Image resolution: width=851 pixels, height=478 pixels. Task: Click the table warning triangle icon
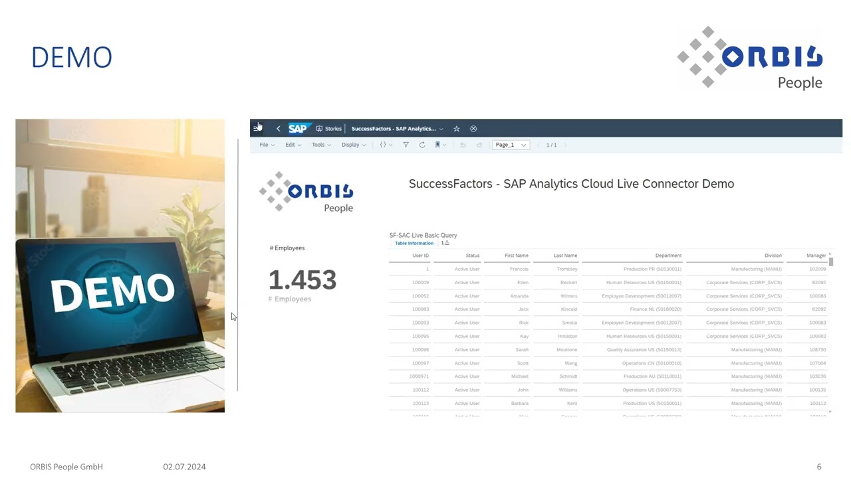(x=447, y=243)
